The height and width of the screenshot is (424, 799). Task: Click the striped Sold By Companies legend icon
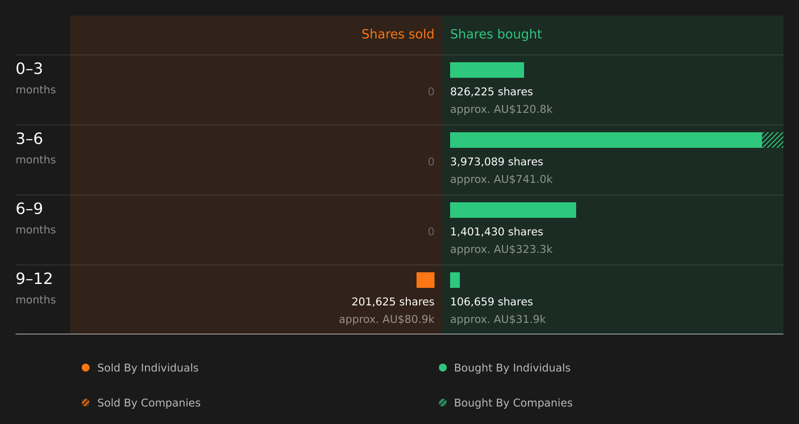pyautogui.click(x=86, y=403)
